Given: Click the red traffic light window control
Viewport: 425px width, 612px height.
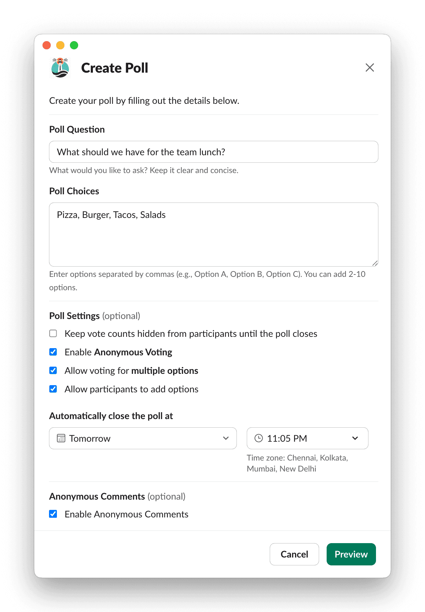Looking at the screenshot, I should pos(47,45).
